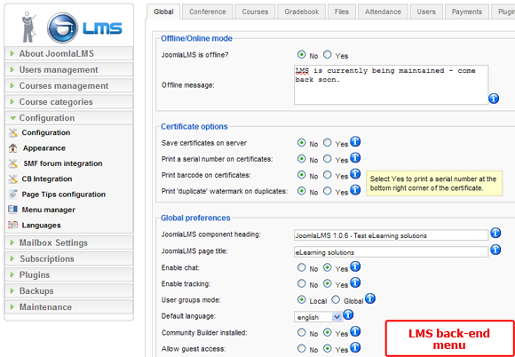Select Yes for Print a serial number
Image resolution: width=515 pixels, height=357 pixels.
[x=327, y=159]
